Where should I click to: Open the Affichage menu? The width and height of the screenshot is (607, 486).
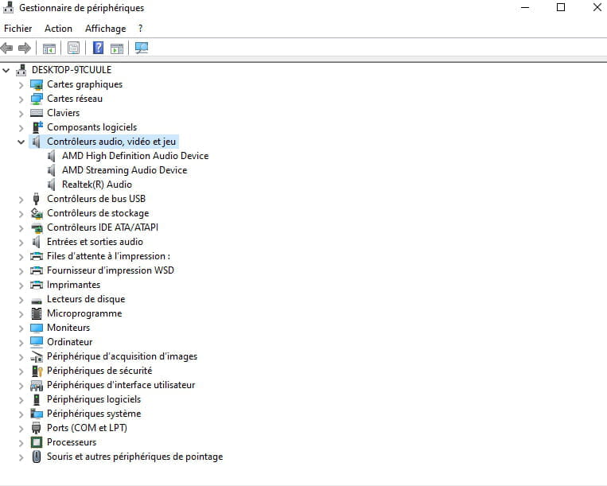pos(105,29)
